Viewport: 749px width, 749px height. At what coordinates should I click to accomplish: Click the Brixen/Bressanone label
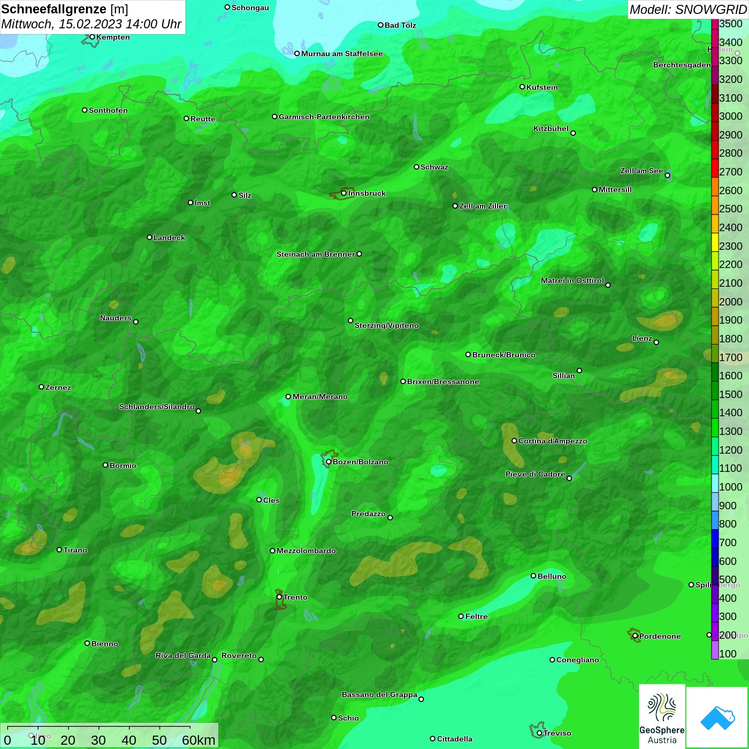[x=443, y=381]
